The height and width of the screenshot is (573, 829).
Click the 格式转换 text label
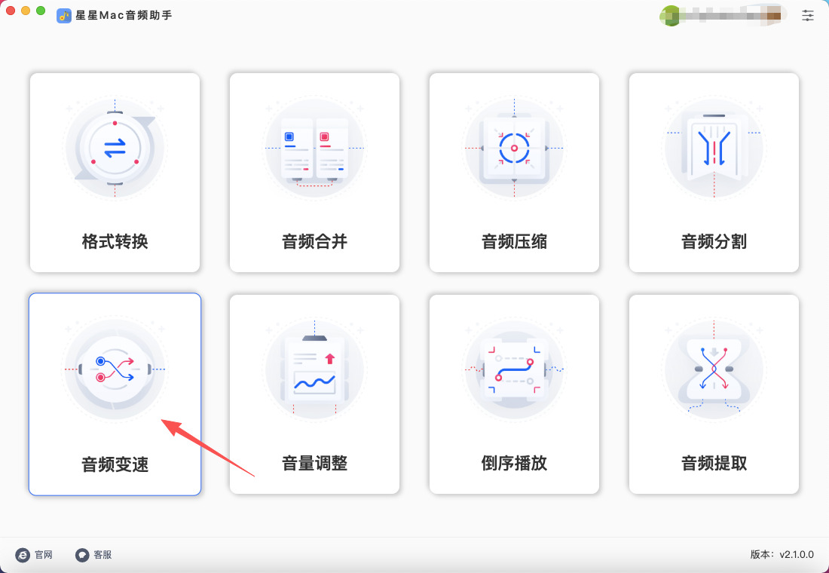[x=115, y=242]
